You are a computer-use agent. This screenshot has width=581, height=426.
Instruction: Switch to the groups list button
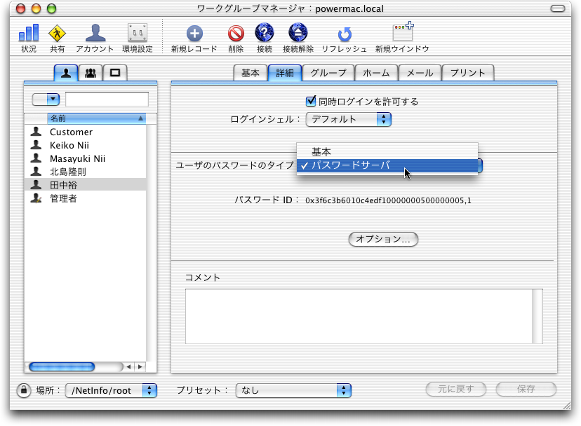(x=91, y=72)
